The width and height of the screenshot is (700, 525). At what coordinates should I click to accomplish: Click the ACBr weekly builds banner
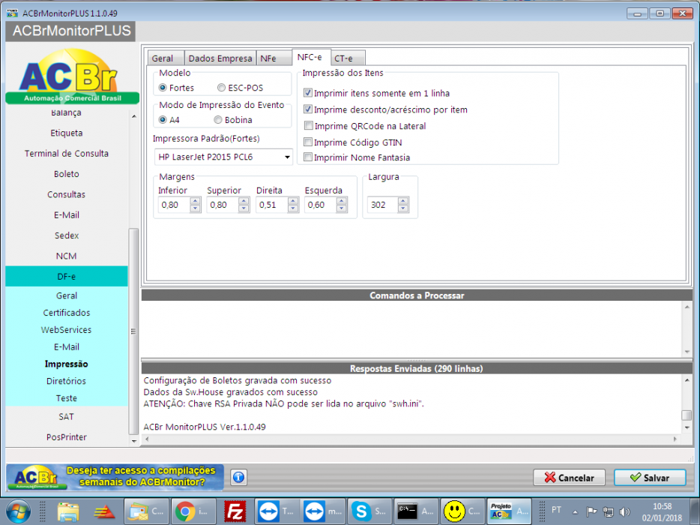[115, 477]
